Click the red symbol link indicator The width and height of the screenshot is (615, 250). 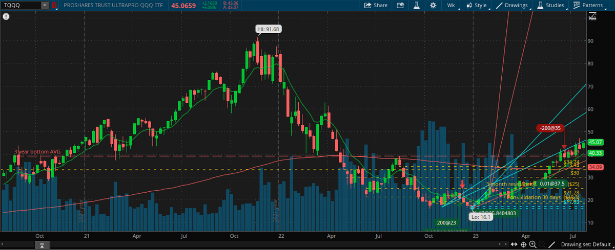(54, 5)
